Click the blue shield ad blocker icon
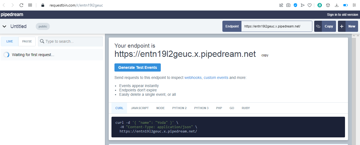360x145 pixels. [x=295, y=5]
